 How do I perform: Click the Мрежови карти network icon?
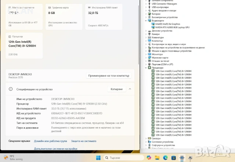pos(149,58)
